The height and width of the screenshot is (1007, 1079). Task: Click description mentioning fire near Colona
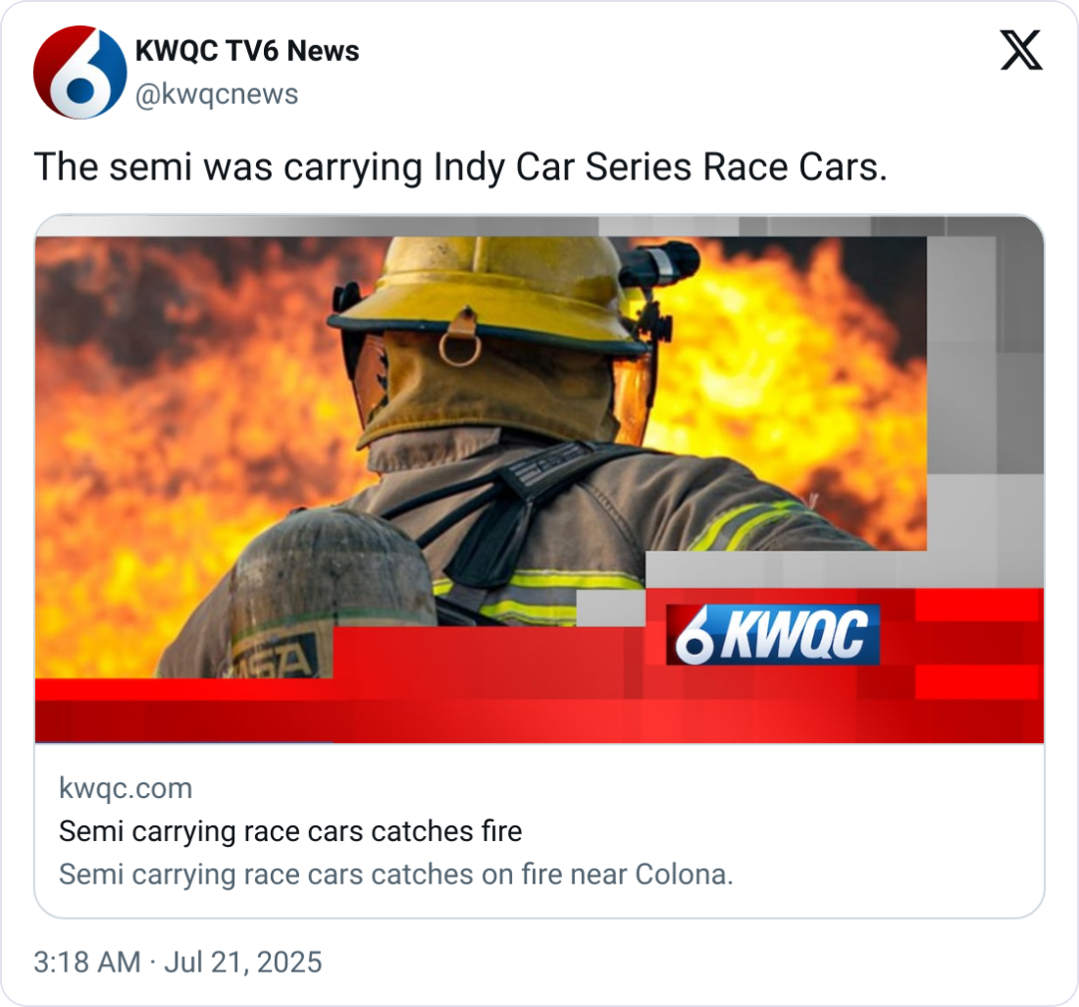396,874
